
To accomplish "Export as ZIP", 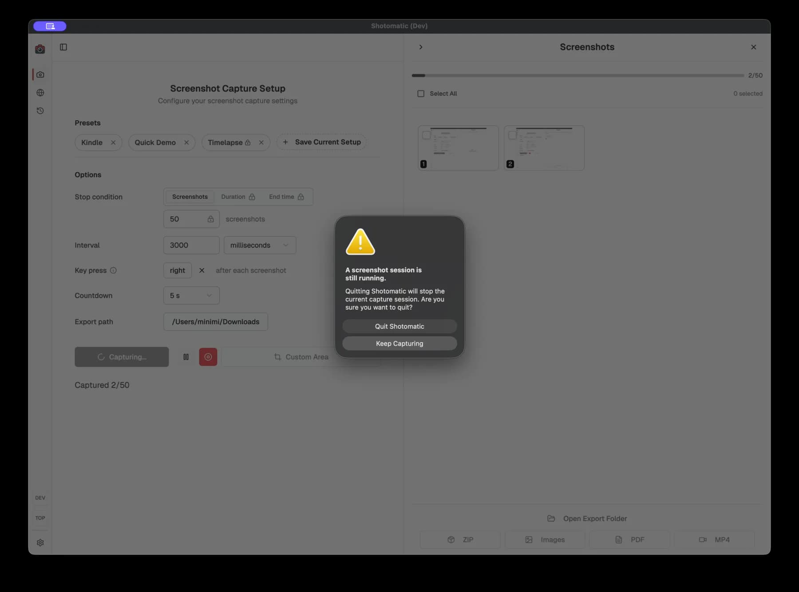I will pos(460,540).
